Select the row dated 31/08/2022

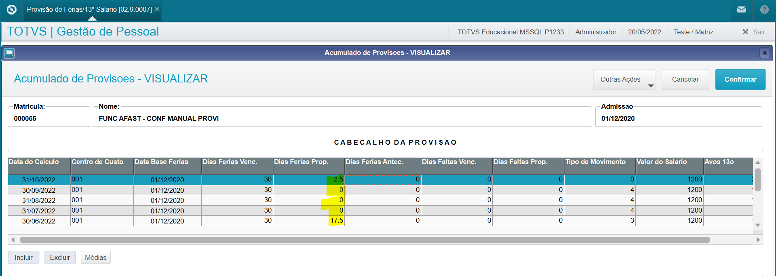[380, 200]
